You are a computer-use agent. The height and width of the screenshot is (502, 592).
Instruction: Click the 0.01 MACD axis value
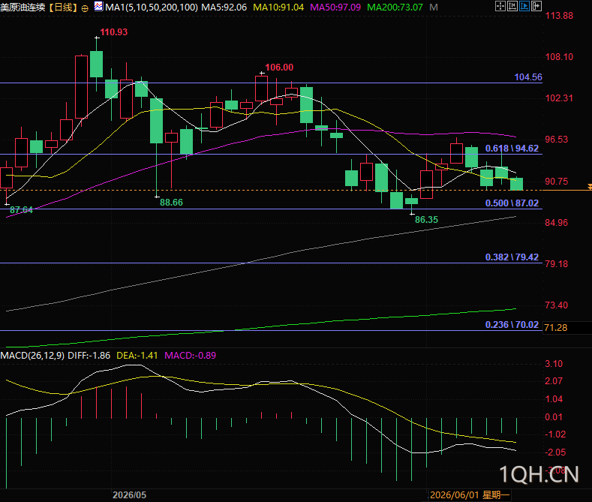(554, 416)
